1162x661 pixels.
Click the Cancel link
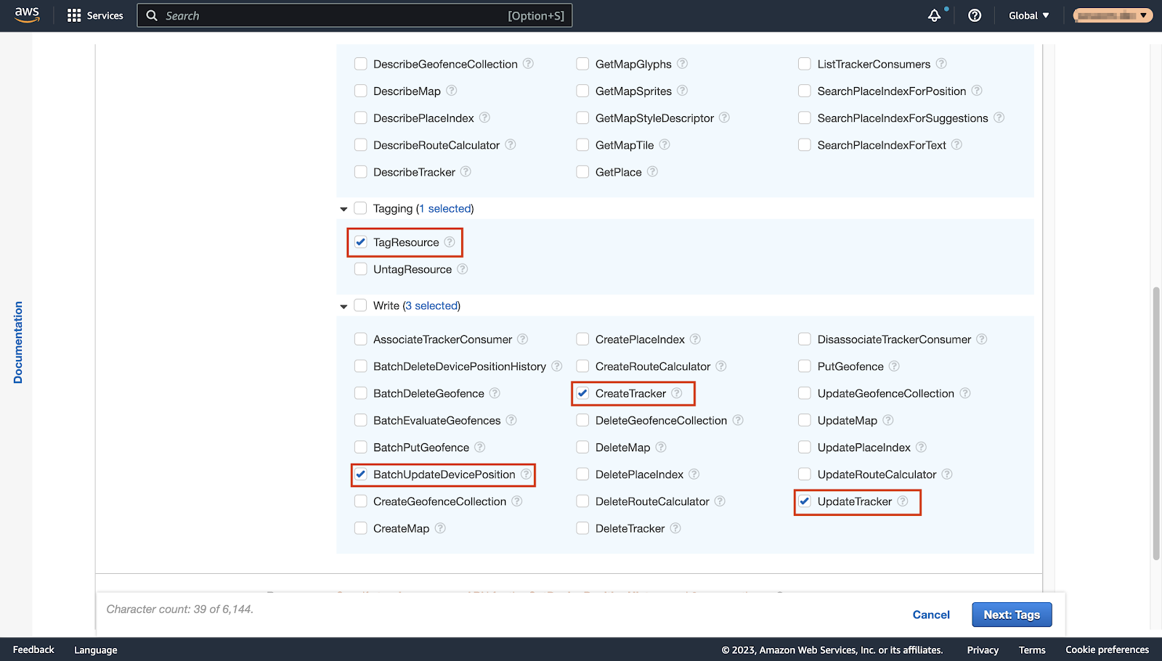[930, 615]
